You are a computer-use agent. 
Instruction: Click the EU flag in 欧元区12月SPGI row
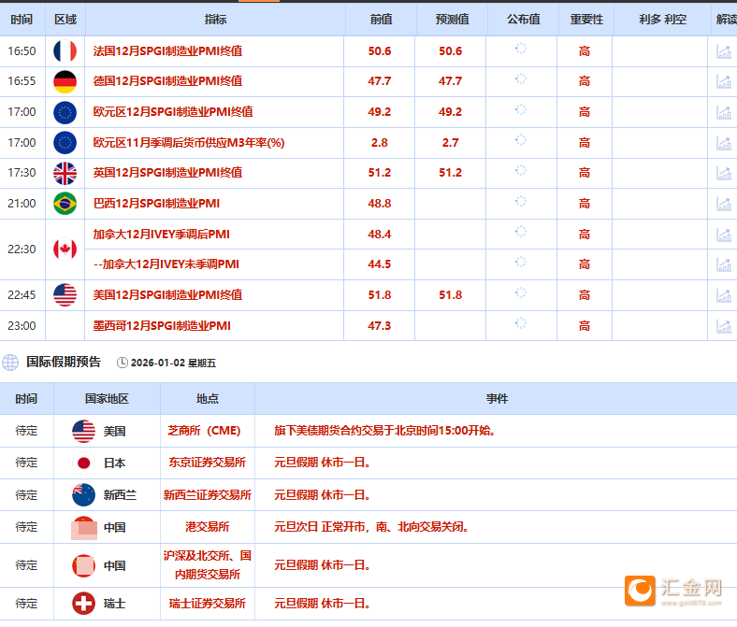tap(65, 112)
